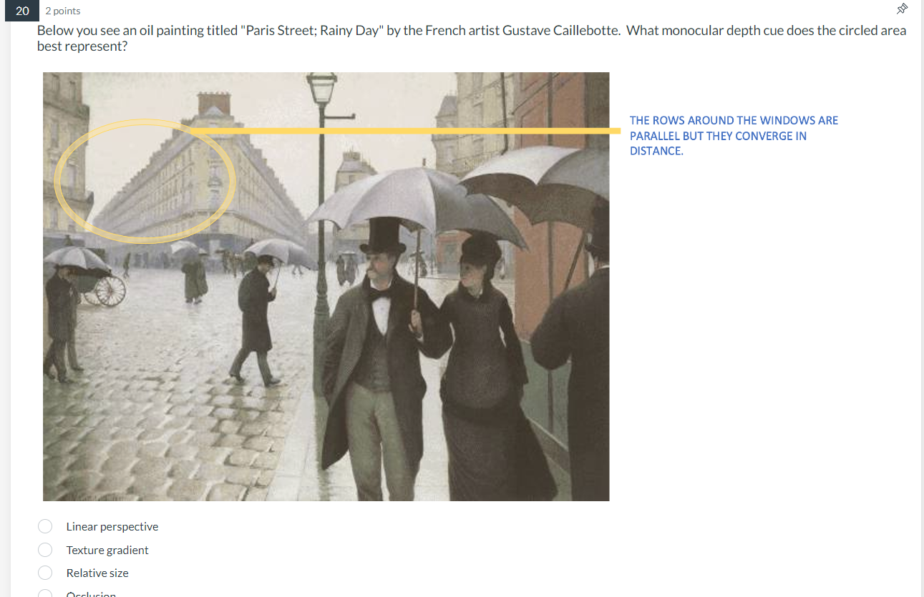Click the yellow circled building in painting
924x597 pixels.
[145, 179]
